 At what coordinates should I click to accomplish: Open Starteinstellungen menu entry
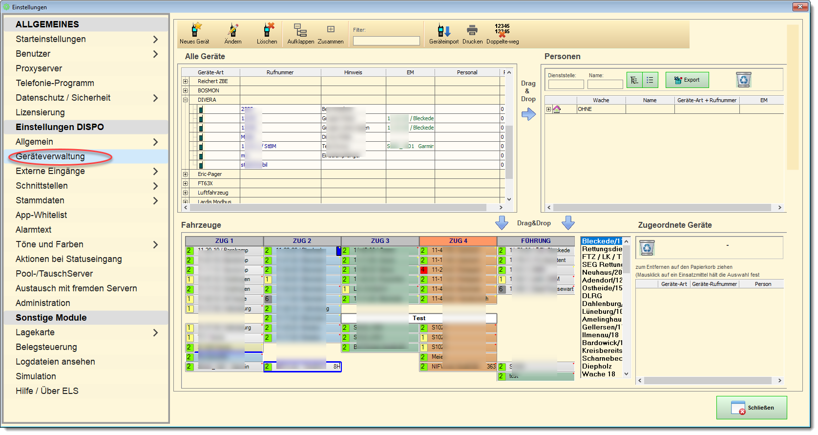[51, 39]
